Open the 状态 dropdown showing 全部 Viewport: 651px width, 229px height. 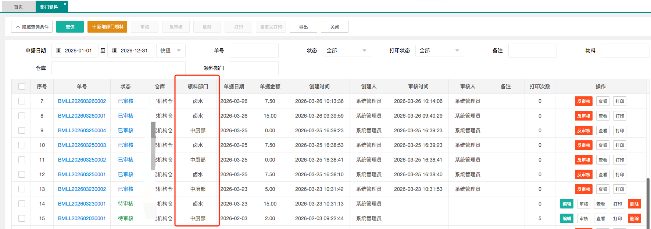(347, 51)
